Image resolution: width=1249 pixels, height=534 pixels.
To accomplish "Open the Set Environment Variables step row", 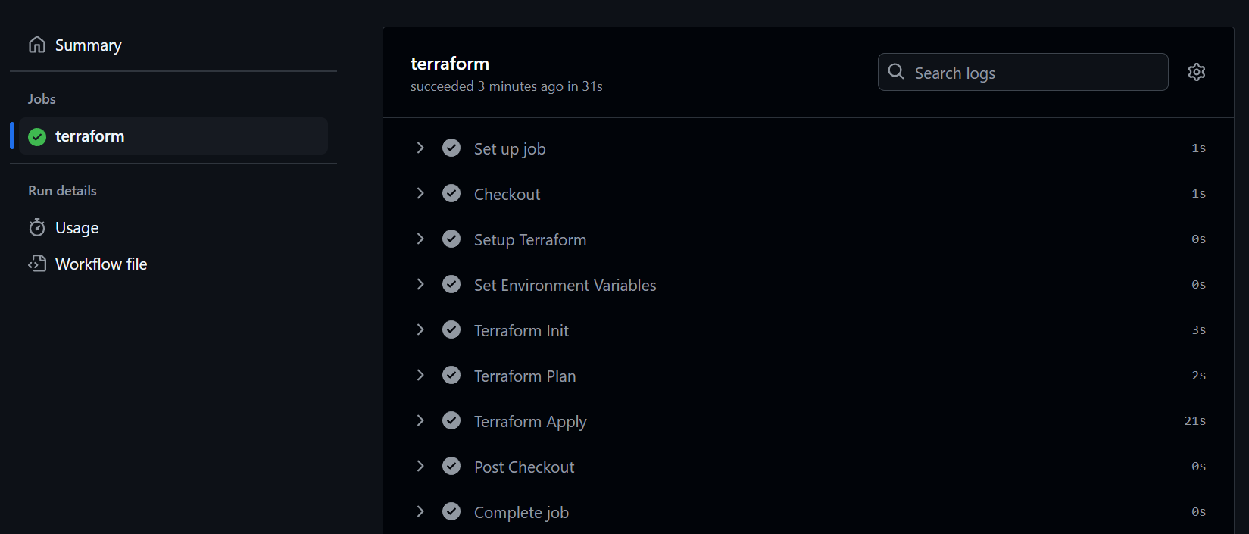I will click(808, 285).
